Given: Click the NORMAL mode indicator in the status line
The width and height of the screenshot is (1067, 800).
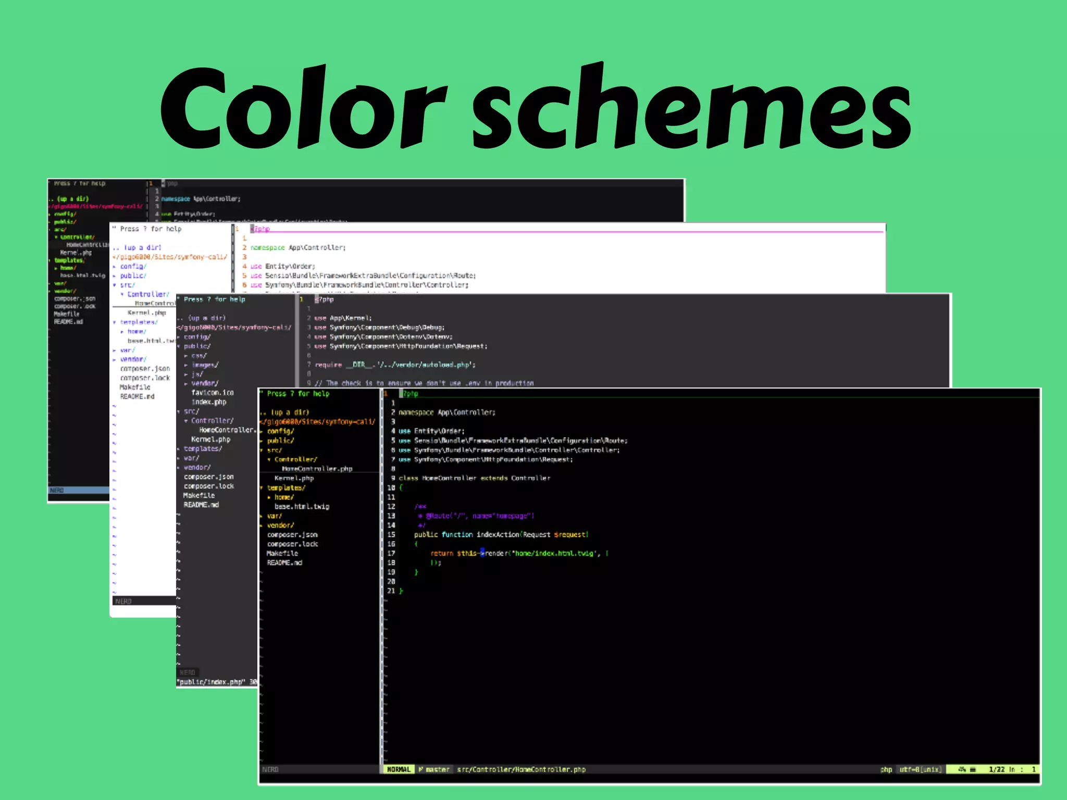Looking at the screenshot, I should point(399,769).
